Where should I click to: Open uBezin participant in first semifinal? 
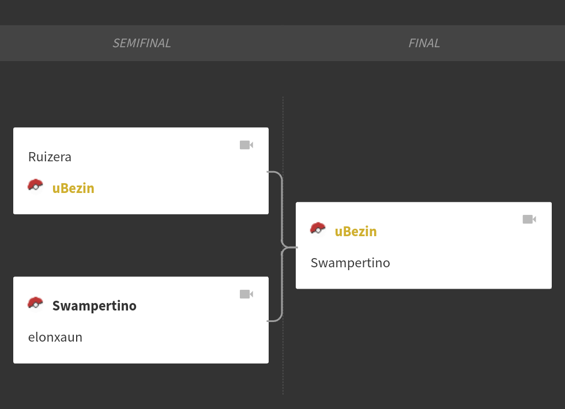[x=73, y=188]
